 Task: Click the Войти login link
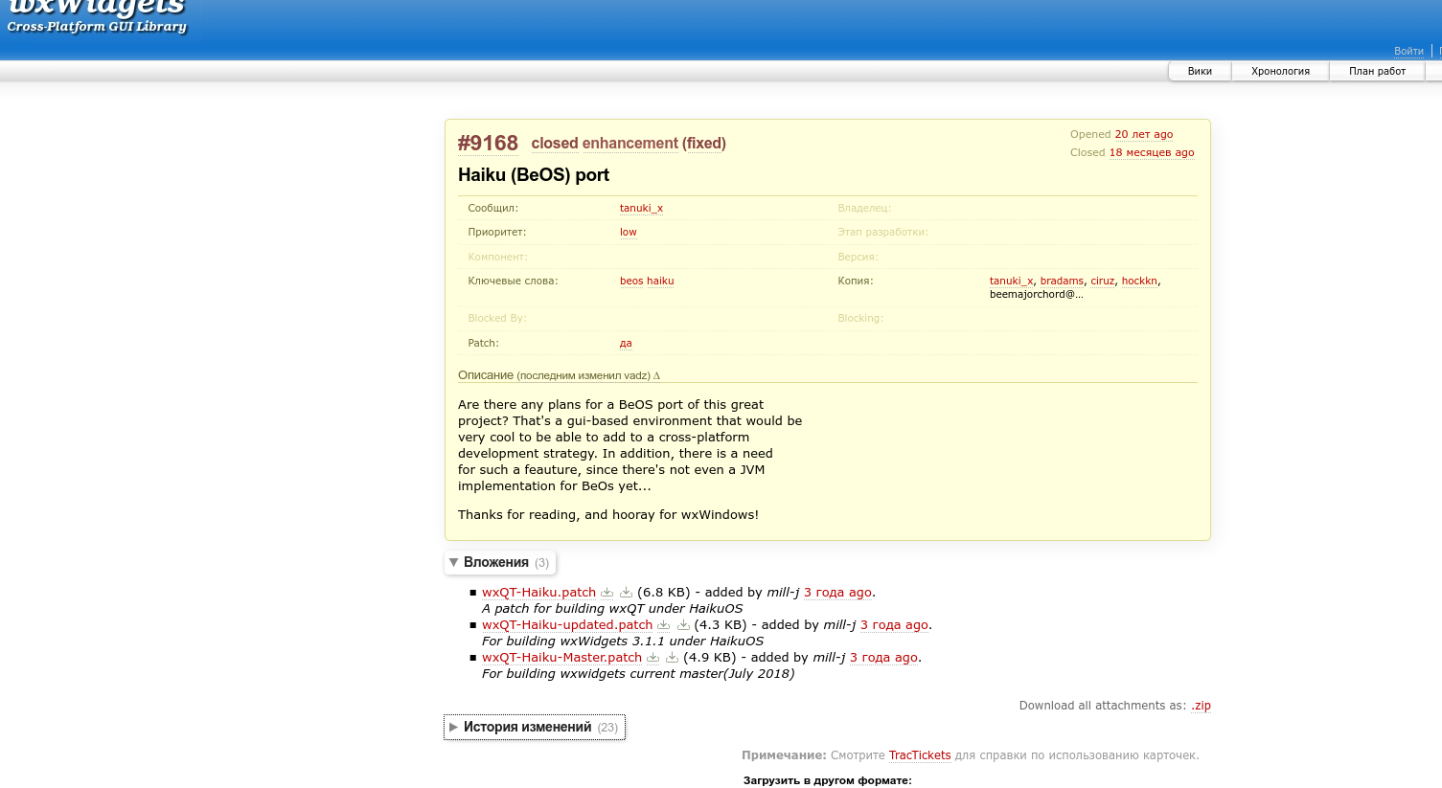1408,51
